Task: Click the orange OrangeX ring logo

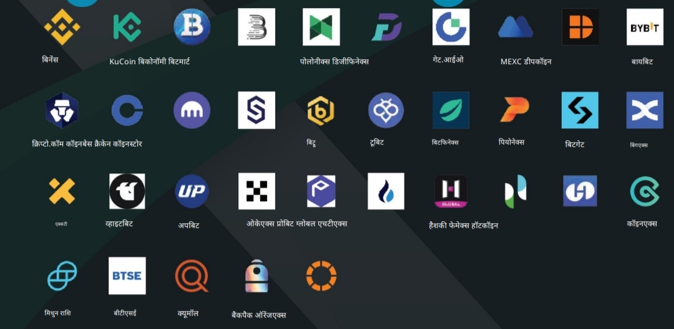Action: [x=321, y=275]
